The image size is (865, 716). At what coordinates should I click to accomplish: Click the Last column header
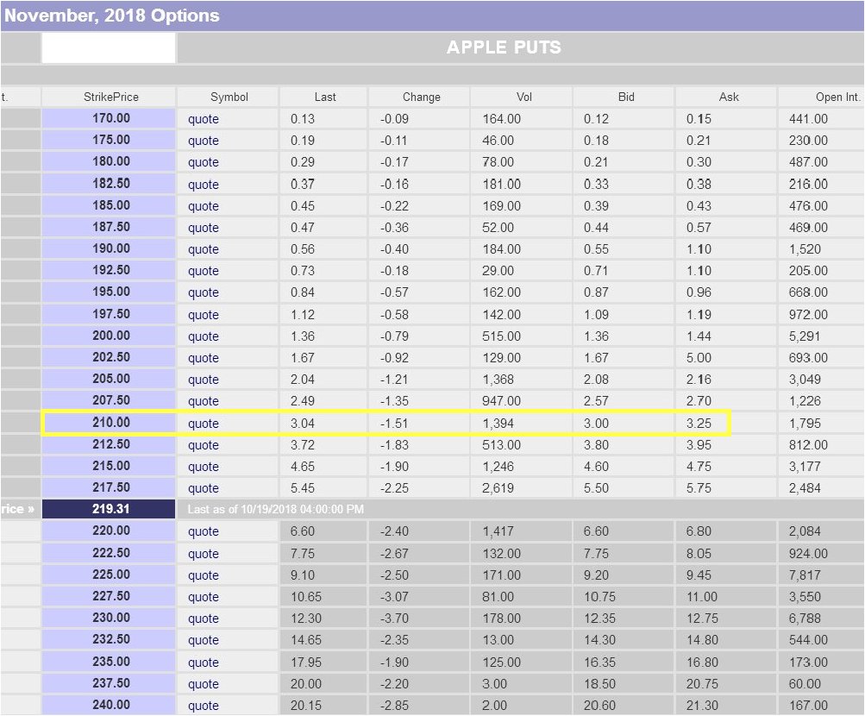pos(325,97)
